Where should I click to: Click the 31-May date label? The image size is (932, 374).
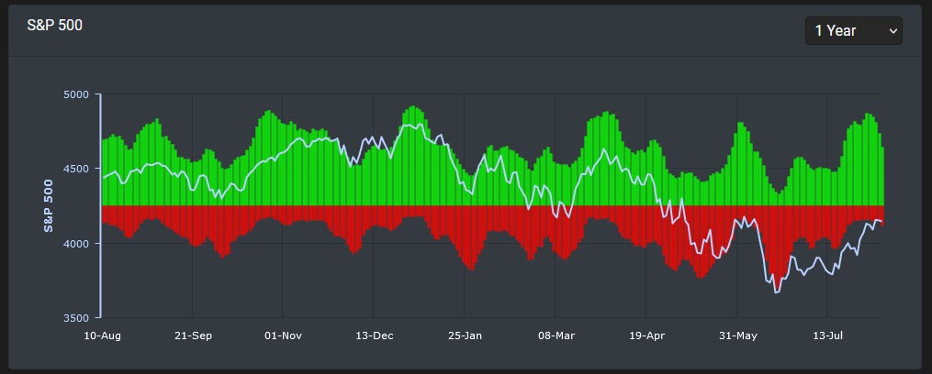pos(737,336)
